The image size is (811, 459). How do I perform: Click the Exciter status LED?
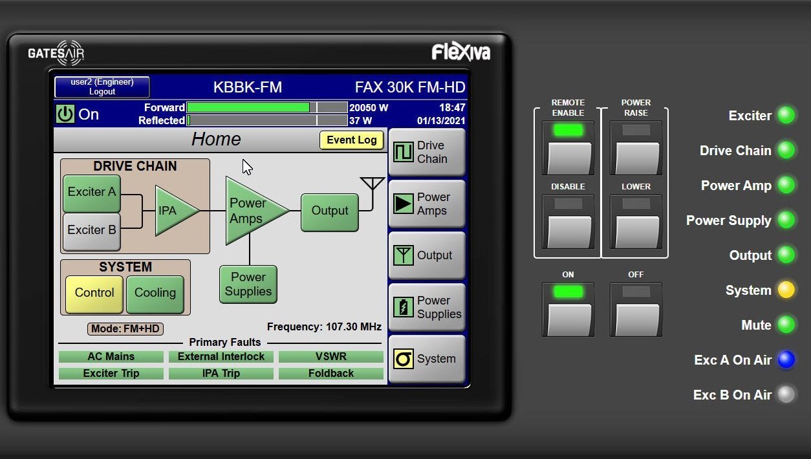[x=786, y=116]
